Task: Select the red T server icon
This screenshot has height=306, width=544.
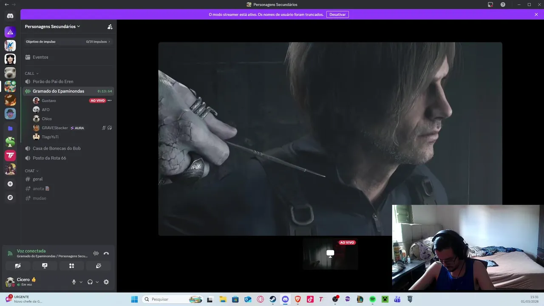Action: (x=10, y=156)
